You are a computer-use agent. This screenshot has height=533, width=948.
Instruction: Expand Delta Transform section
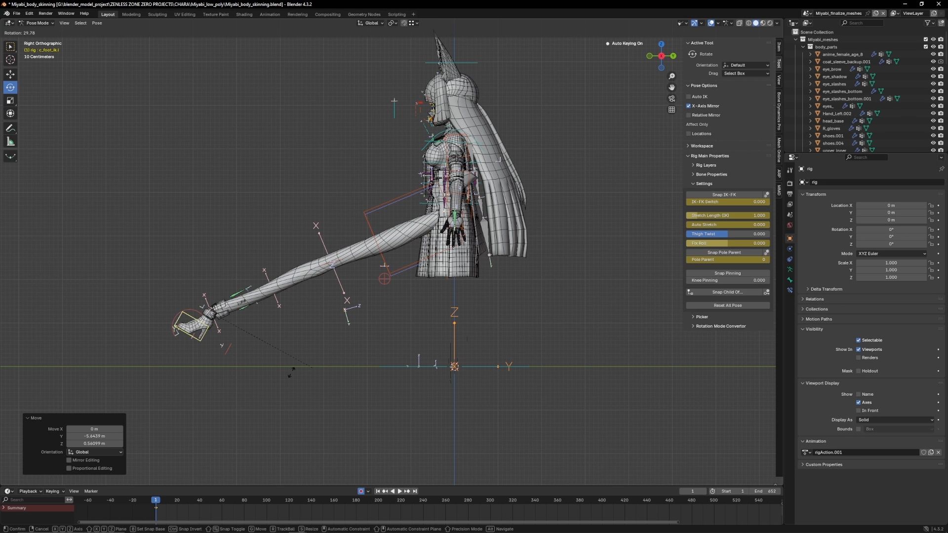click(826, 289)
